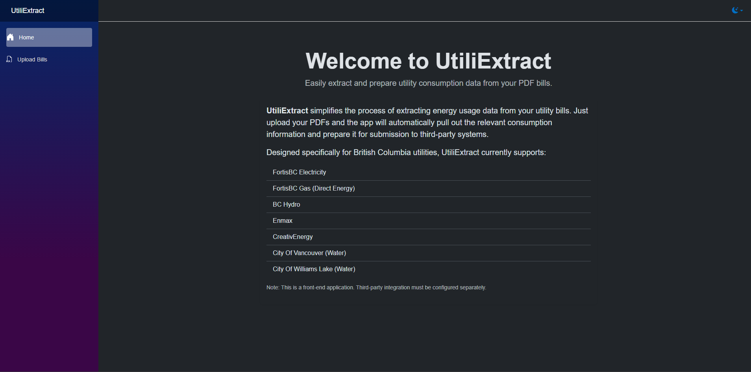Click the 'Designed specifically for British Columbia' line
751x372 pixels.
(x=406, y=152)
